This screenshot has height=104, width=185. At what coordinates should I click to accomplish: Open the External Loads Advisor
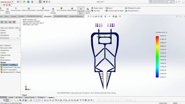pos(29,9)
